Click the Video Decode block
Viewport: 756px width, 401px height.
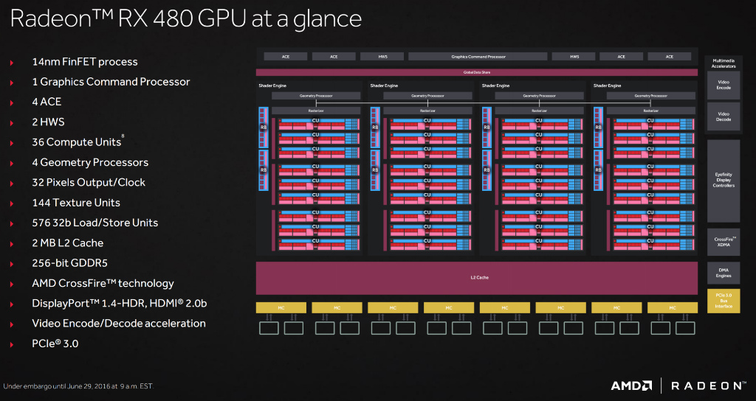pyautogui.click(x=724, y=116)
